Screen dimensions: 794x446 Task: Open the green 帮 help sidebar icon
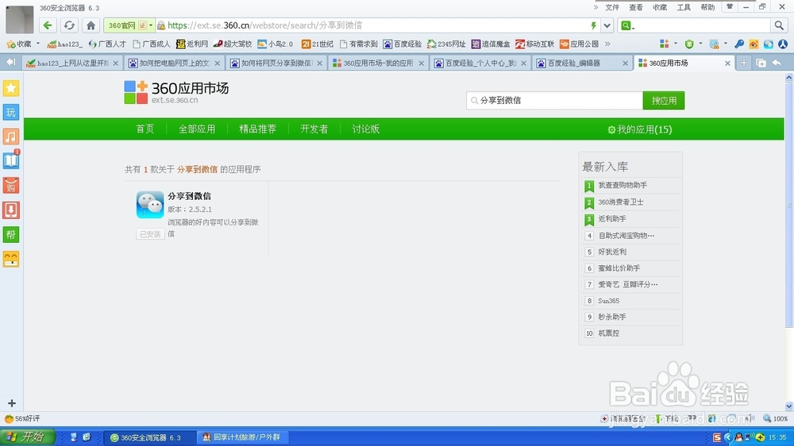tap(11, 234)
